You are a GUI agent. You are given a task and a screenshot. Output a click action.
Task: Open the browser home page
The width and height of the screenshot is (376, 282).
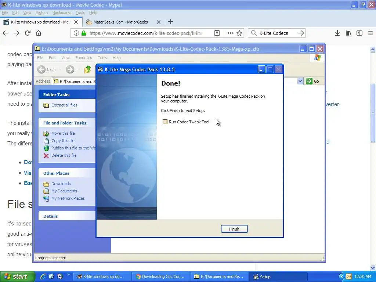pos(39,33)
